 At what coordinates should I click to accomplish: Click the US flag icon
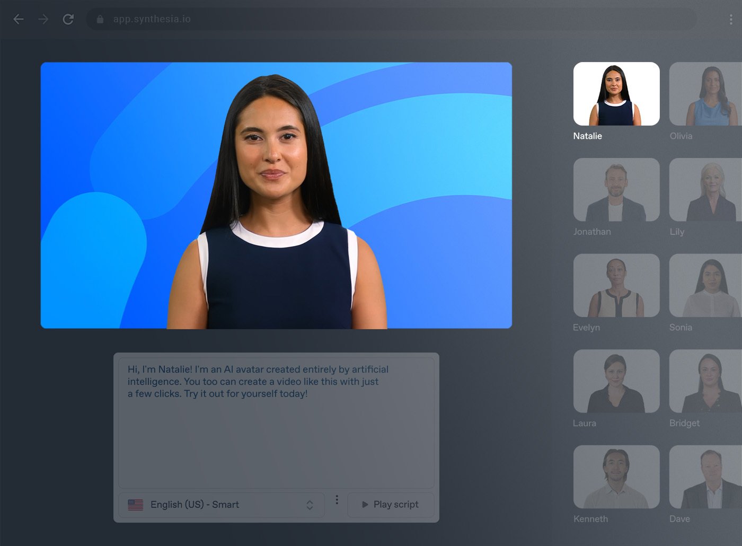coord(136,505)
